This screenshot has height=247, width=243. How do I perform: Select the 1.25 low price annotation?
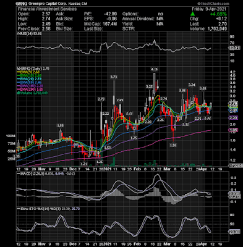tap(100, 162)
